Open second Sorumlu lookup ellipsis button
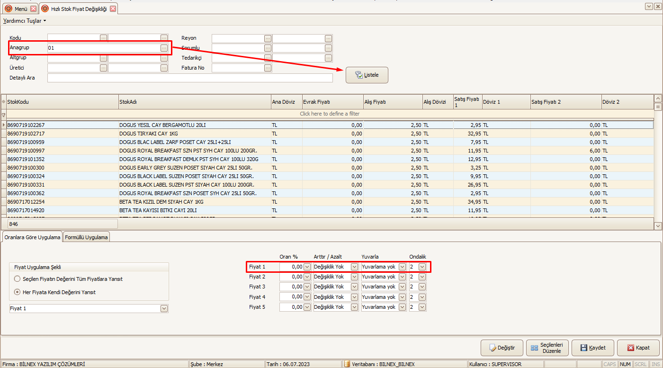This screenshot has width=663, height=368. point(328,48)
